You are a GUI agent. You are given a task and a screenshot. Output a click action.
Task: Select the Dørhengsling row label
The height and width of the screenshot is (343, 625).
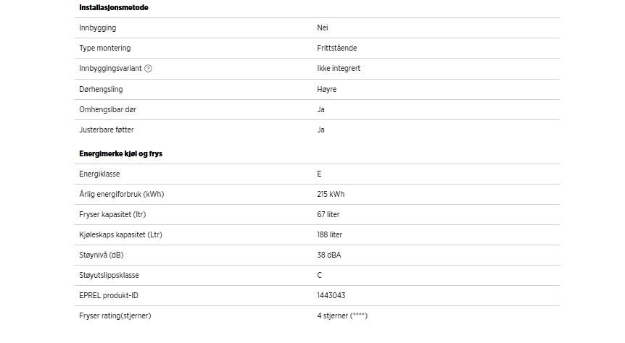[102, 89]
